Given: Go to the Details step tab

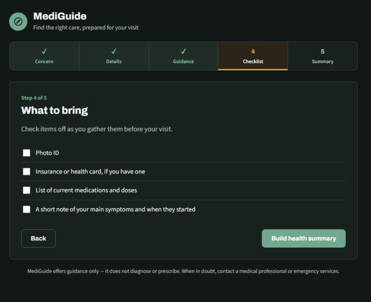Looking at the screenshot, I should [114, 56].
